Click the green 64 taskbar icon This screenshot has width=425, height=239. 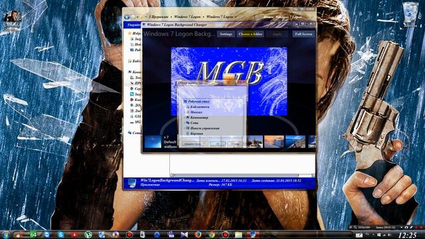33,234
